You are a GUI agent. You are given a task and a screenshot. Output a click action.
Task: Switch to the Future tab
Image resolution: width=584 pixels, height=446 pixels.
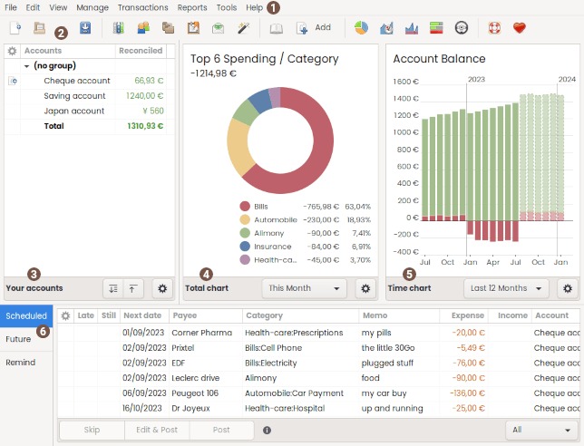(x=19, y=339)
